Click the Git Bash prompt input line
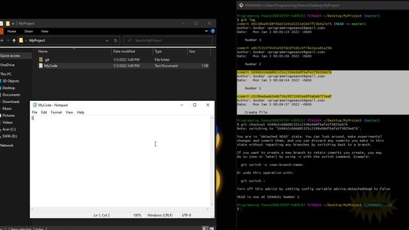Viewport: 409px width, 230px height. coord(322,209)
